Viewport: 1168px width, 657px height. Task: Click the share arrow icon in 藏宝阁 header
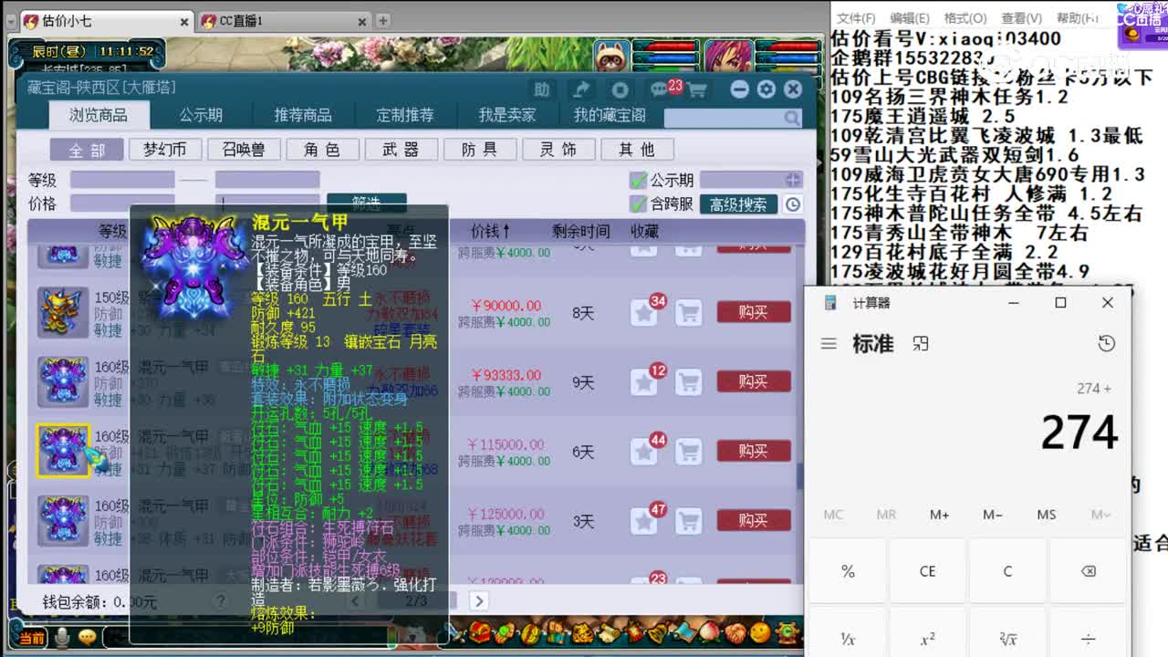[x=580, y=89]
